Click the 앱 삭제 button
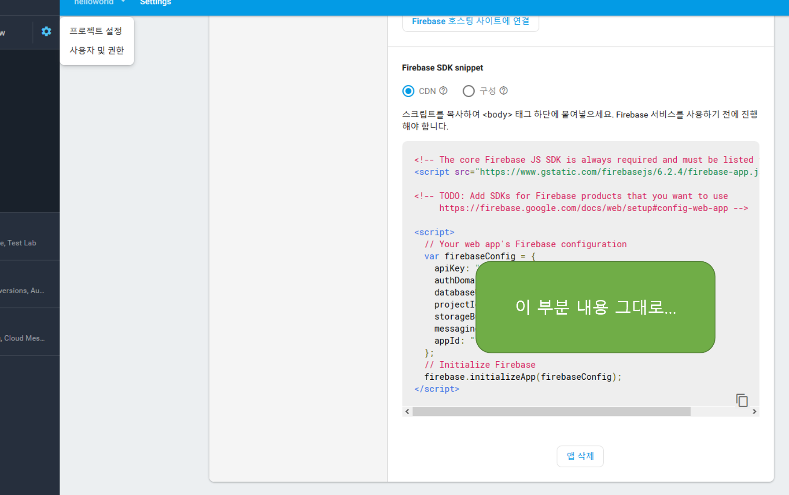The width and height of the screenshot is (789, 495). tap(580, 456)
